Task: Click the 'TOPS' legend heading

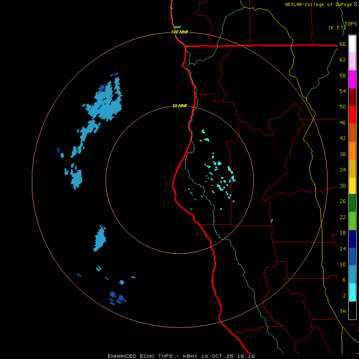Action: [351, 24]
